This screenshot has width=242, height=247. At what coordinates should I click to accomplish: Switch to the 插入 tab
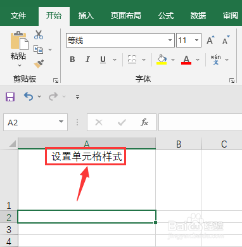coord(86,16)
